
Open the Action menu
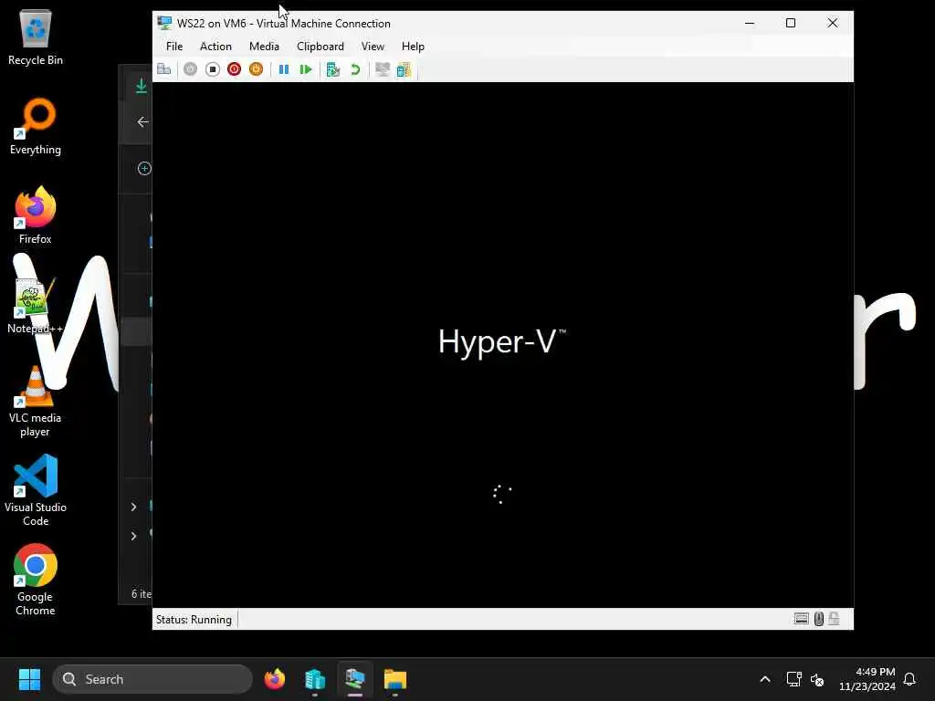click(x=215, y=47)
